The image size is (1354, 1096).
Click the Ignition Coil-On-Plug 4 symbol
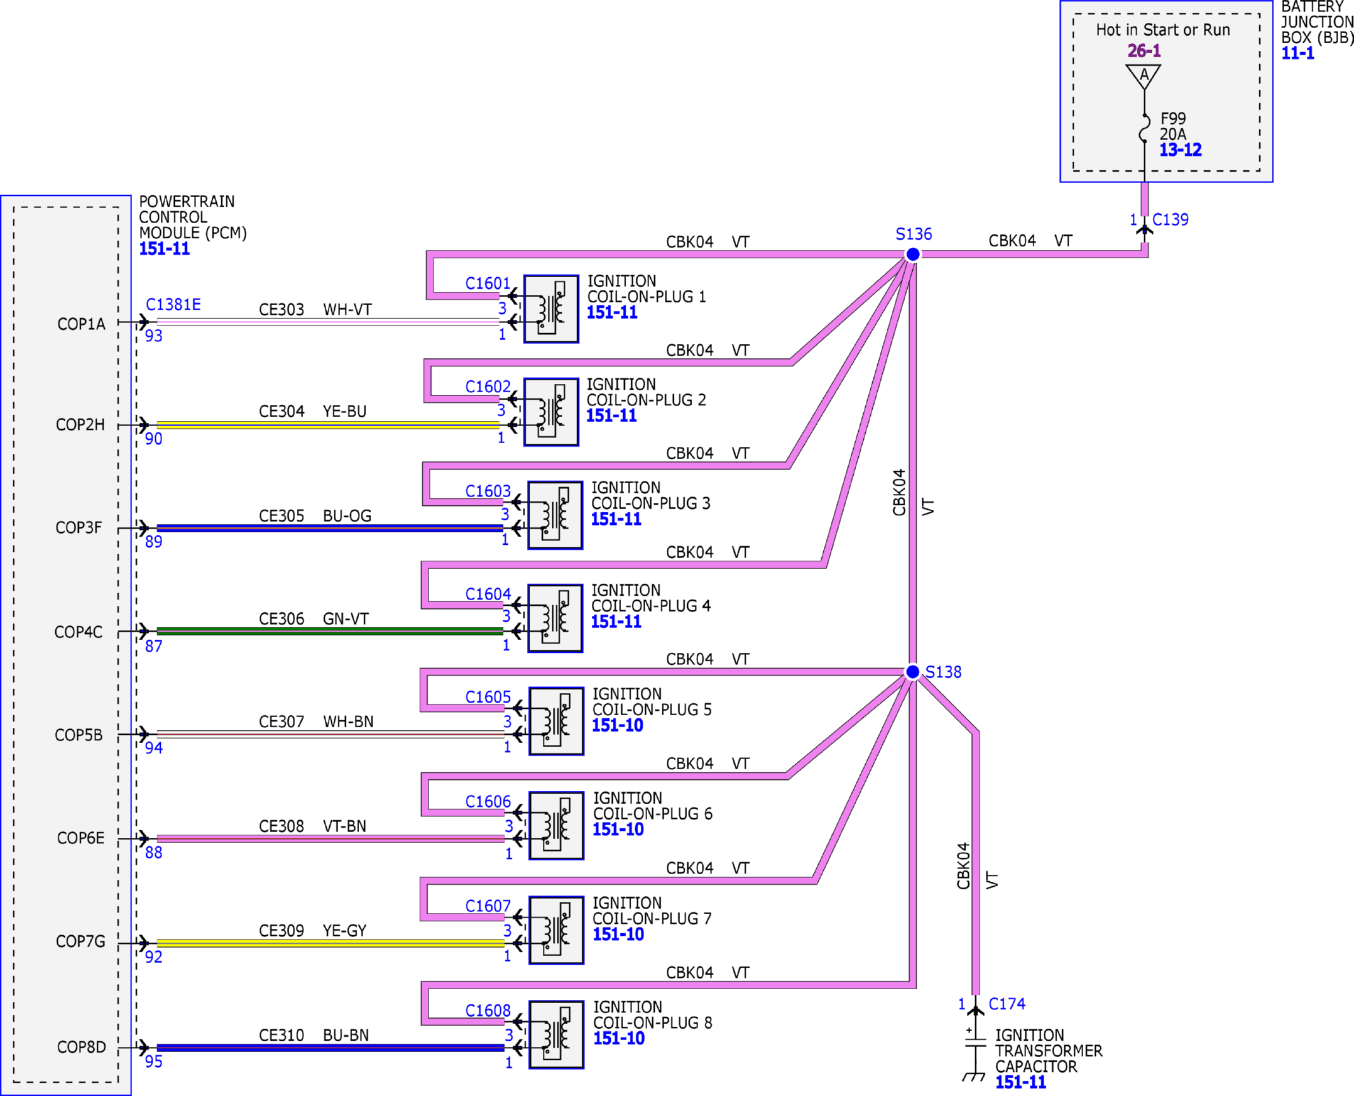point(555,619)
